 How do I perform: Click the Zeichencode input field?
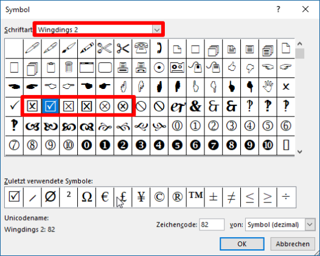click(212, 224)
